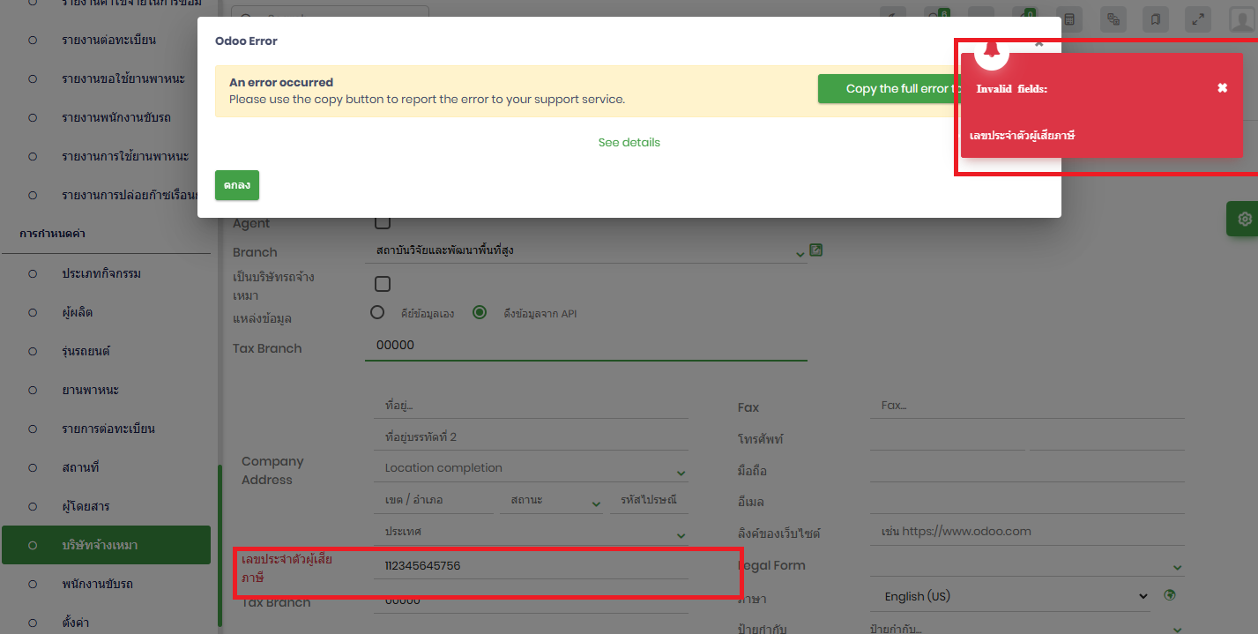1258x634 pixels.
Task: Click the green ตกลง button
Action: [236, 185]
